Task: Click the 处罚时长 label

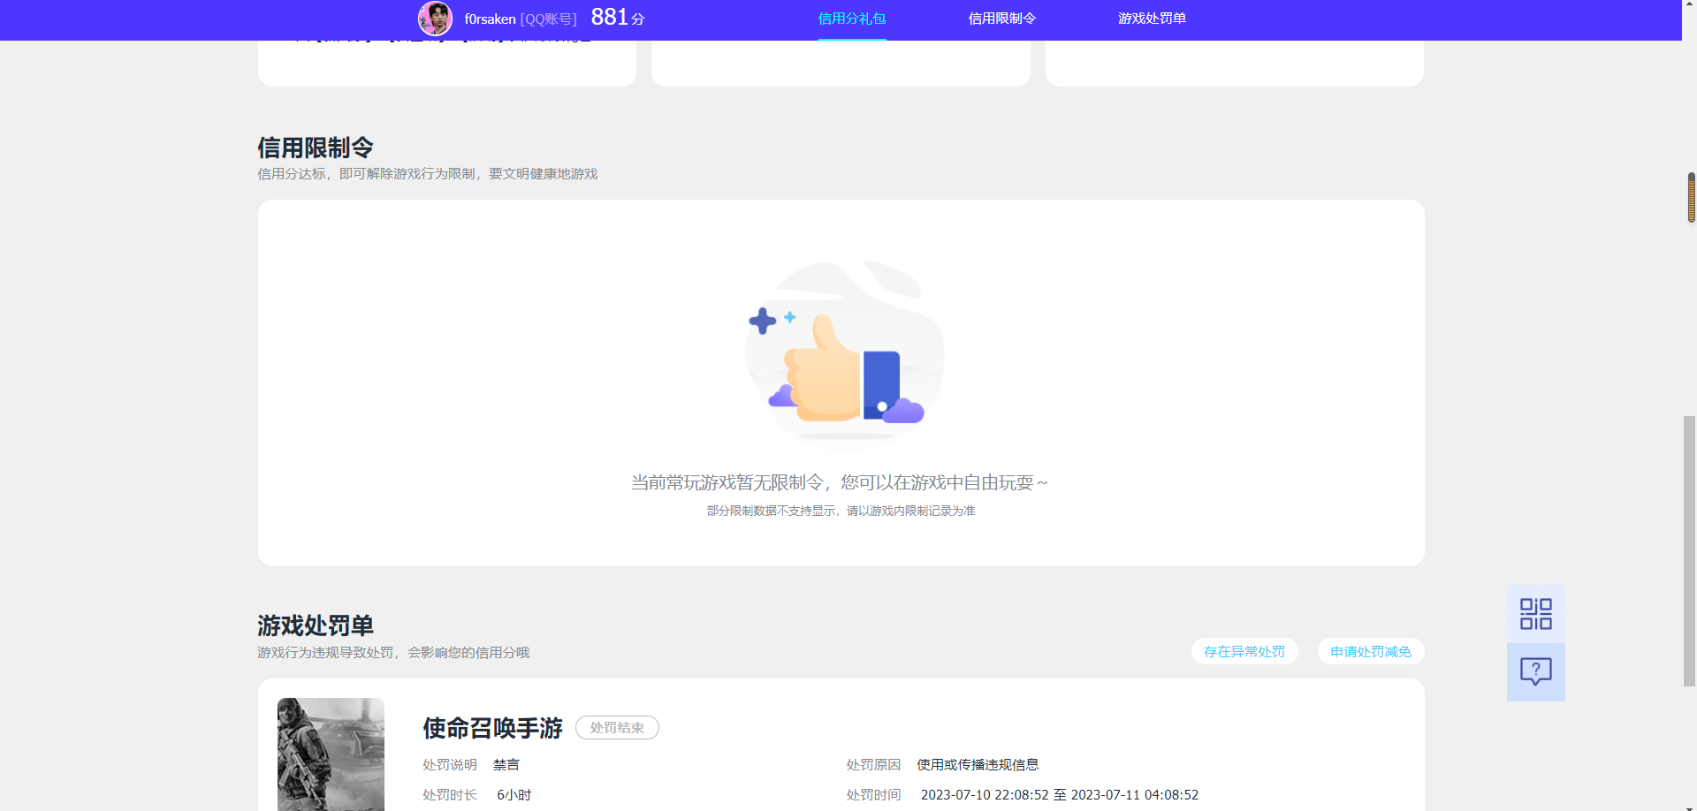Action: pyautogui.click(x=450, y=795)
